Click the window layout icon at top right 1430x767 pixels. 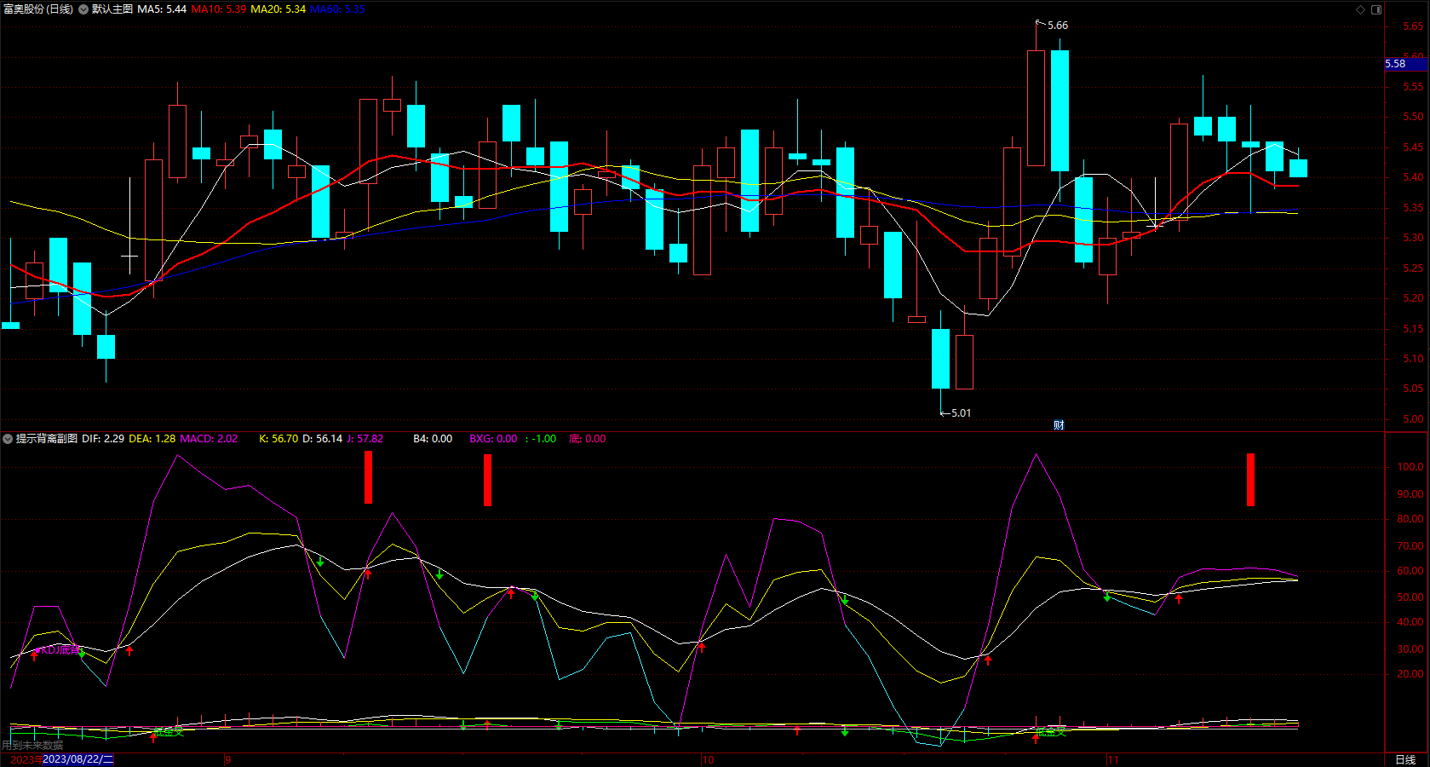[x=1376, y=9]
